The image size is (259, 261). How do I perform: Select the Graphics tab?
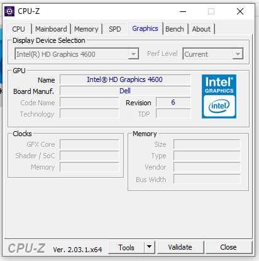pyautogui.click(x=145, y=28)
